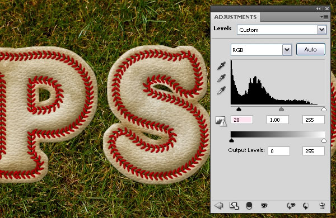
Task: Select the gray point eyedropper
Action: (221, 78)
